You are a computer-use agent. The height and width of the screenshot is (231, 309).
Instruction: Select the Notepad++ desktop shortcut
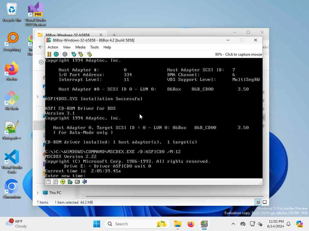point(12,130)
